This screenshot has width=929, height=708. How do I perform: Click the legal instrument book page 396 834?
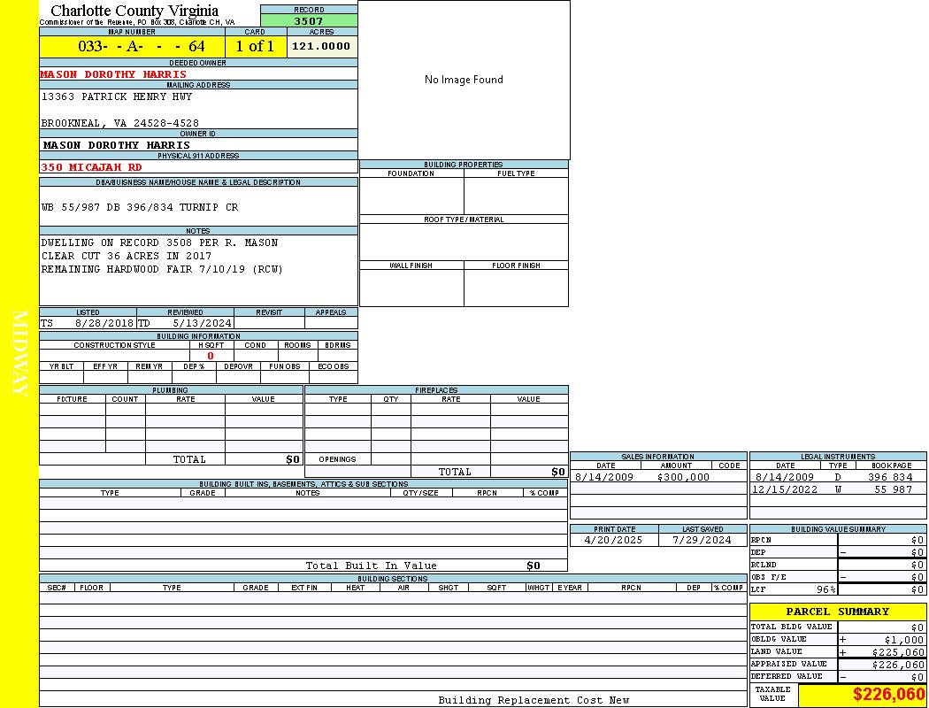pyautogui.click(x=890, y=477)
